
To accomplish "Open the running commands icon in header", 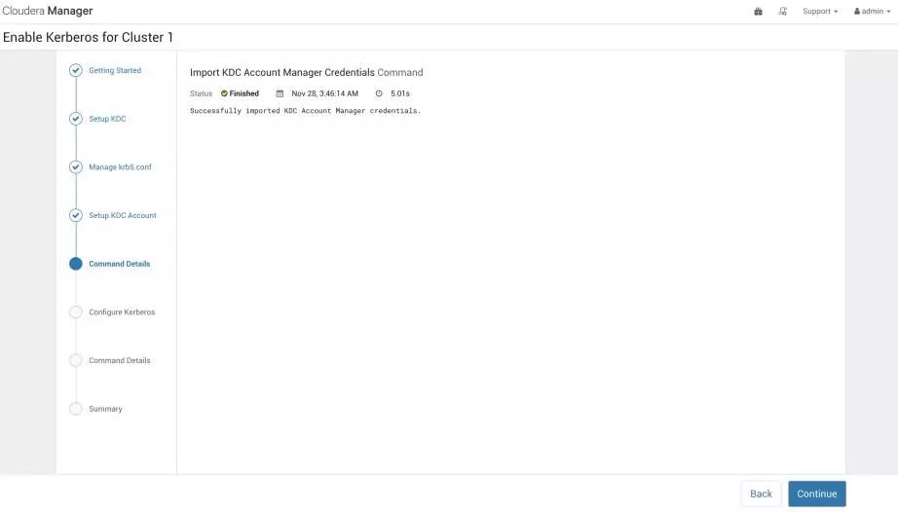I will 782,12.
